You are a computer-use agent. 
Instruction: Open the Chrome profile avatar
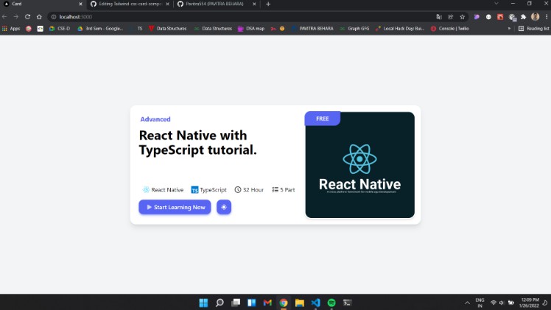536,16
